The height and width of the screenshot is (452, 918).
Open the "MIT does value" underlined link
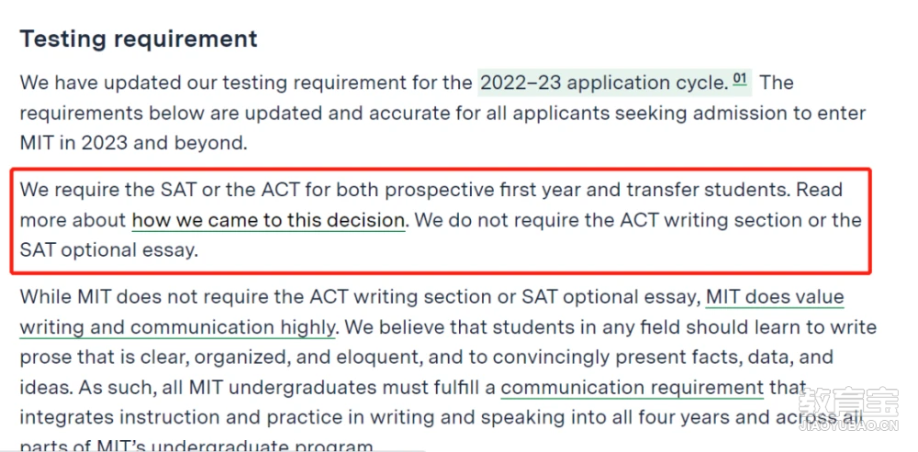(x=775, y=297)
